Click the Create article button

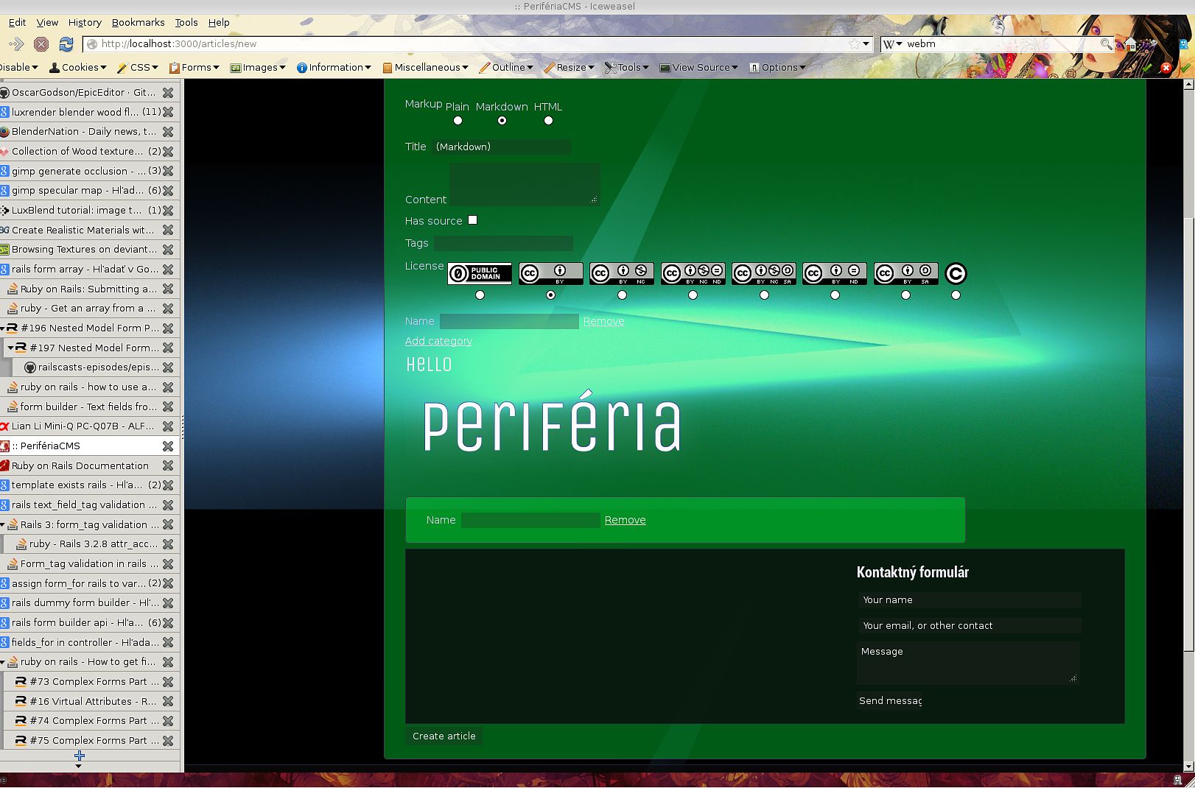tap(444, 736)
